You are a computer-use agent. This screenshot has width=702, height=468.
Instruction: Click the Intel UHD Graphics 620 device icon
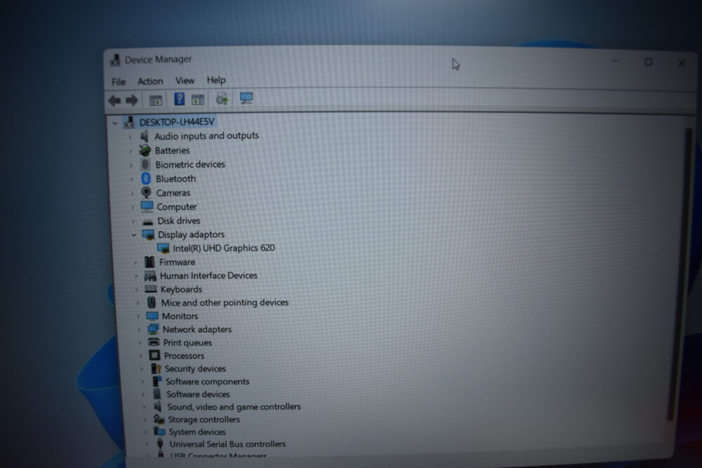coord(164,248)
